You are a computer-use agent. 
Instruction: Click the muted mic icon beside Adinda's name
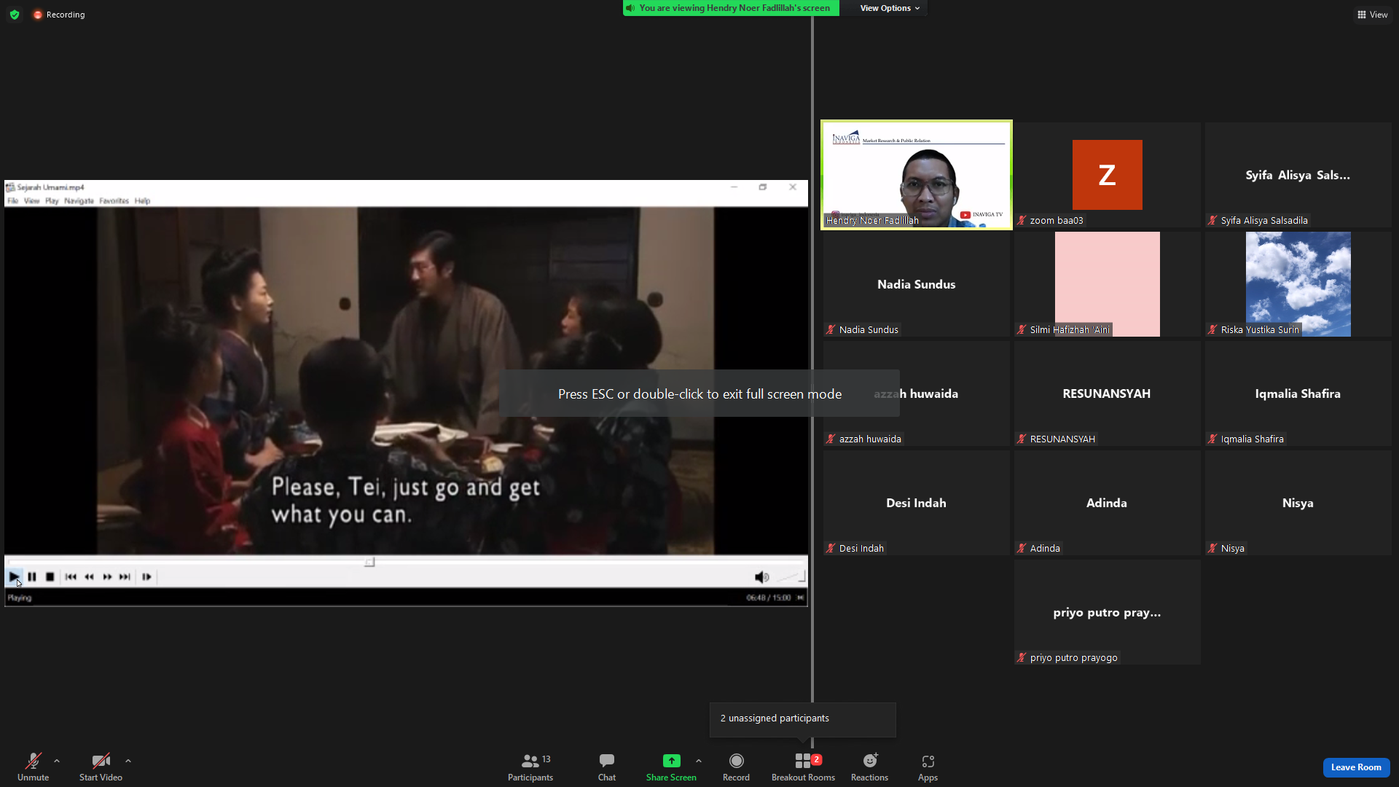pyautogui.click(x=1022, y=548)
